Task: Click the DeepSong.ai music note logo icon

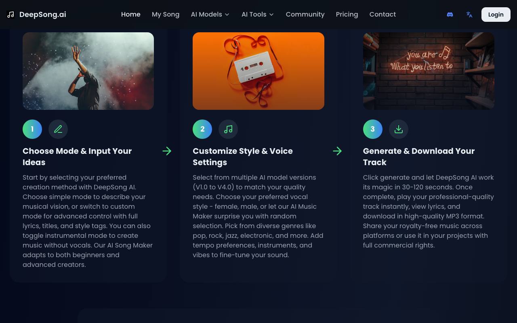Action: pyautogui.click(x=11, y=15)
